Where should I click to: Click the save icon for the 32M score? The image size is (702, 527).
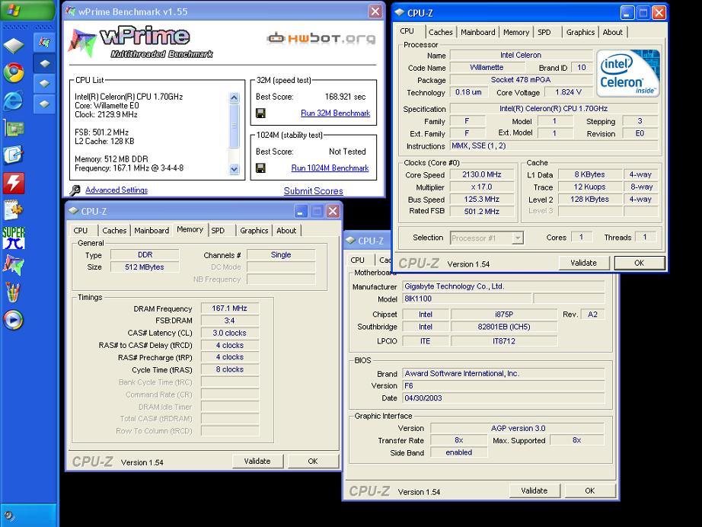pyautogui.click(x=260, y=113)
